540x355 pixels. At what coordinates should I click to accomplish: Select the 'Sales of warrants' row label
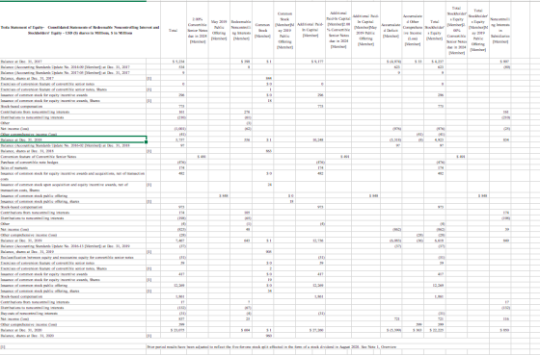(14, 167)
